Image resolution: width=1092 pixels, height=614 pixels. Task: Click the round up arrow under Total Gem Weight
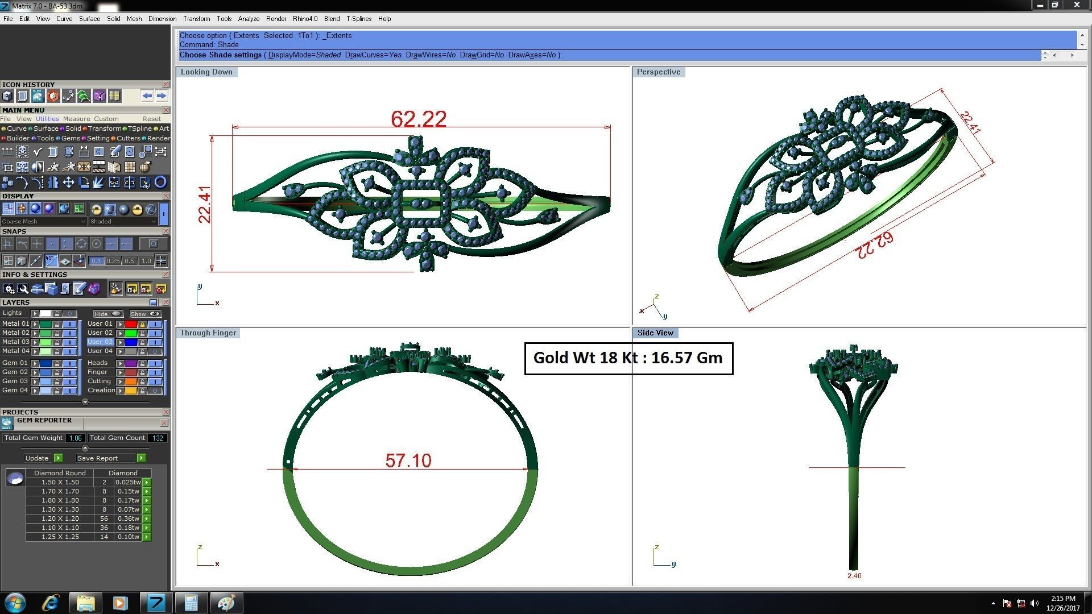[x=85, y=448]
